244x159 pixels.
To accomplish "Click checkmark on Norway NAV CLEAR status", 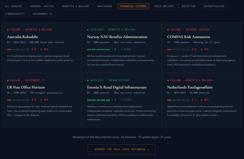I will pyautogui.click(x=121, y=49).
